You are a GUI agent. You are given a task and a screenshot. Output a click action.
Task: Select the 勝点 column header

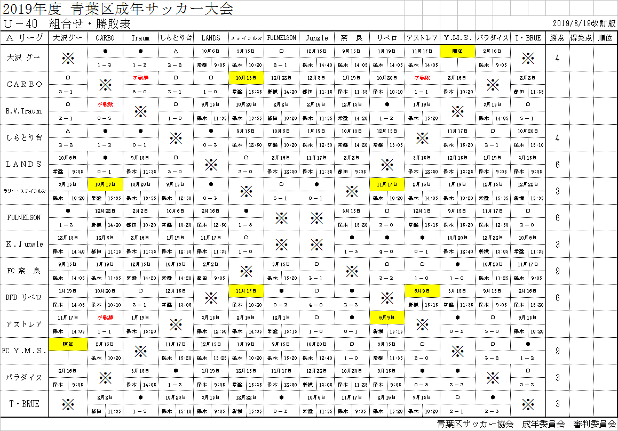pyautogui.click(x=557, y=38)
